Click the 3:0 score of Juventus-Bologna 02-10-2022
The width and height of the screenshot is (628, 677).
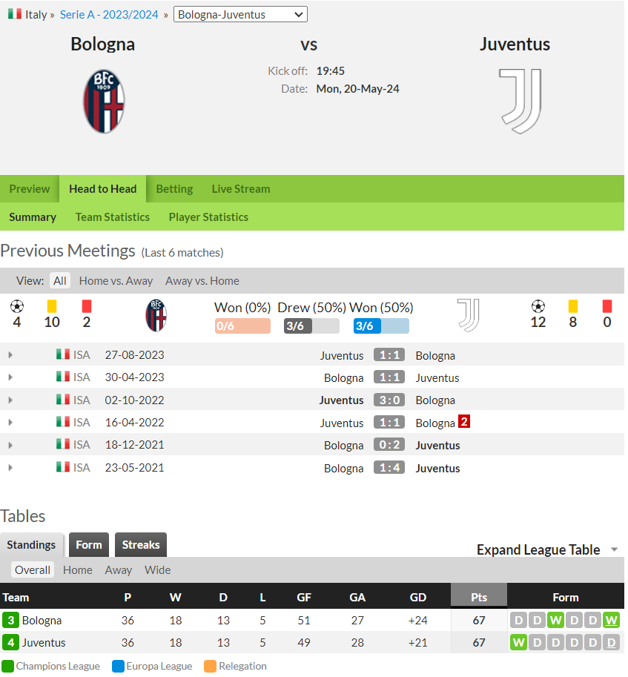(389, 400)
